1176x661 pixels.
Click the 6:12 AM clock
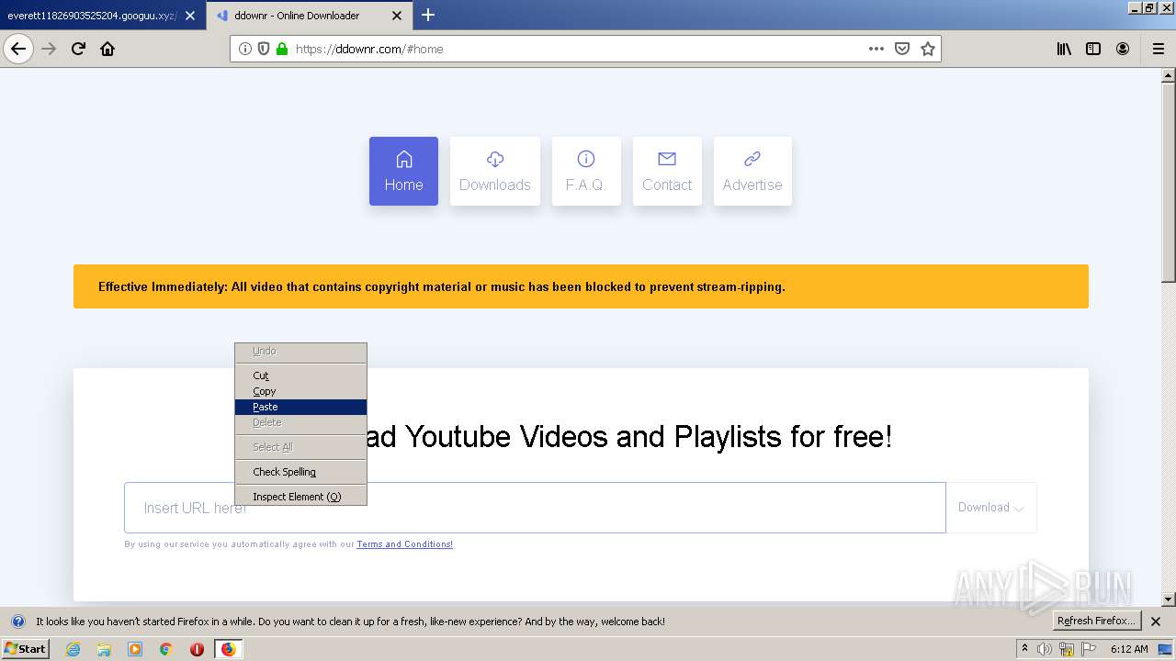click(x=1129, y=649)
